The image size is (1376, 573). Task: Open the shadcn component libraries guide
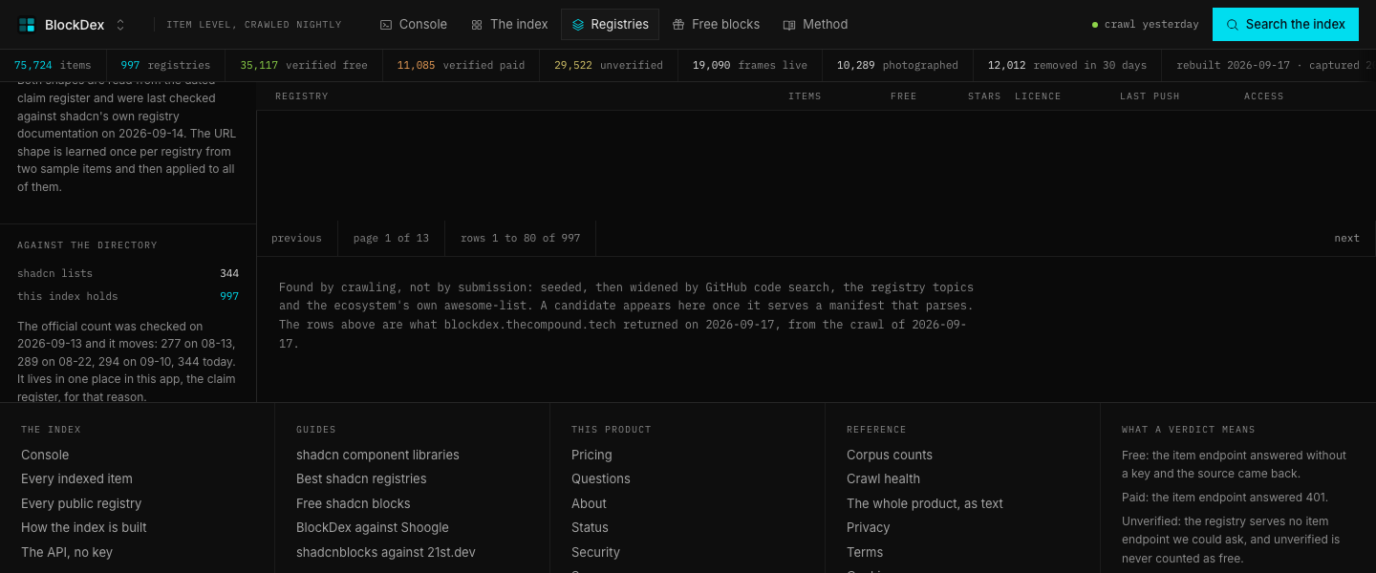click(x=377, y=456)
